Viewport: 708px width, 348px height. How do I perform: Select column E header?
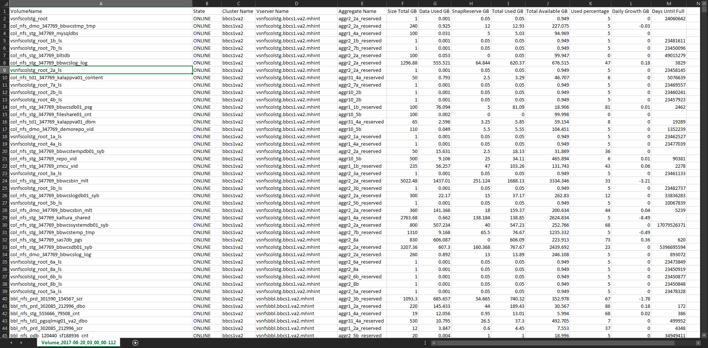tap(362, 3)
